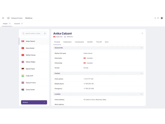165x124 pixels.
Task: Open the notifications bell icon
Action: point(155,18)
